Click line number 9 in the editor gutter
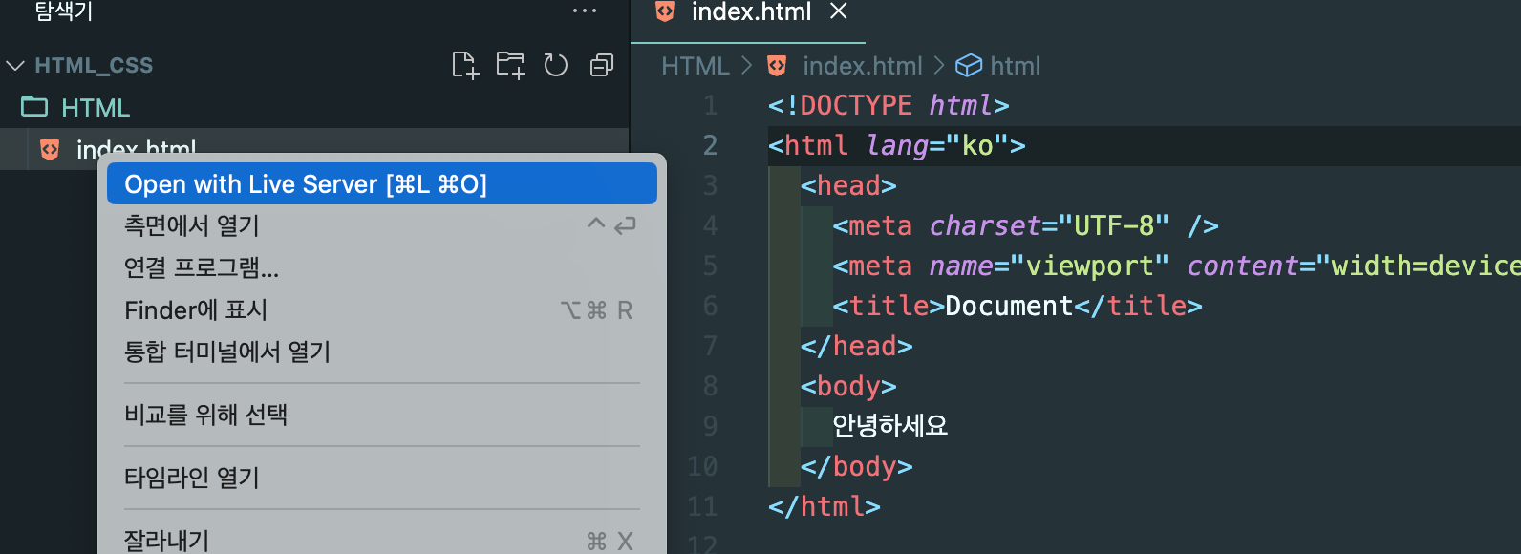 710,425
